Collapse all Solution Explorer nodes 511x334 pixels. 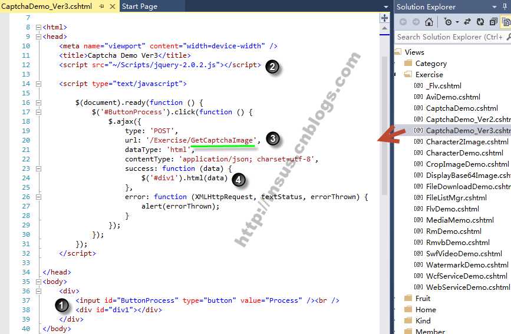click(x=493, y=22)
